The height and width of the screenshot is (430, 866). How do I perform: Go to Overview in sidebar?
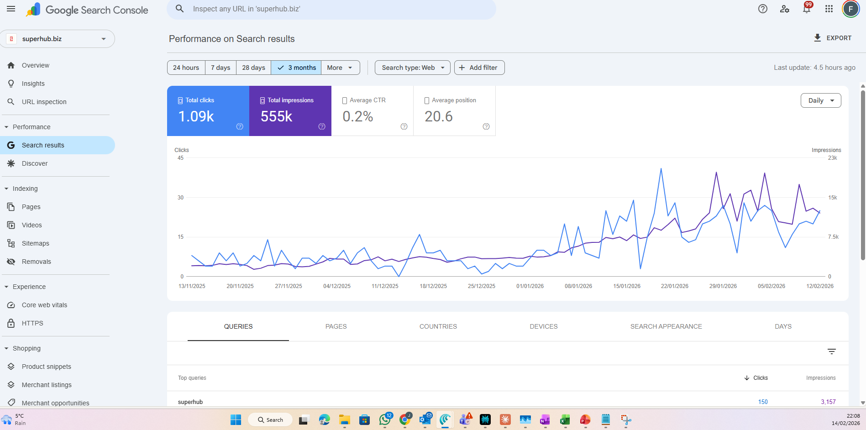(58, 65)
